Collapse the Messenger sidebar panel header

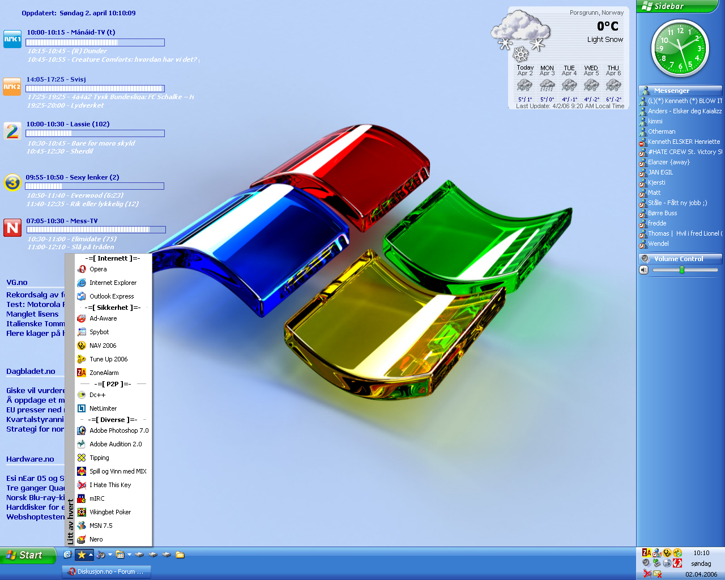pos(680,91)
